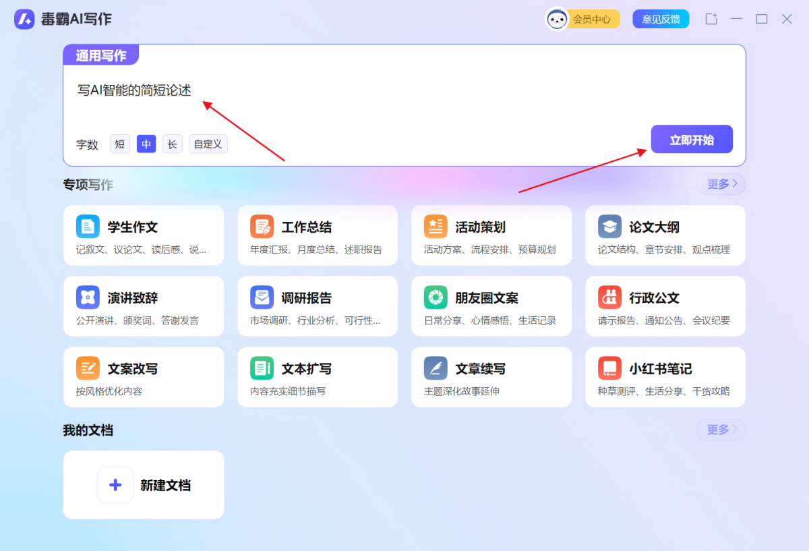Viewport: 809px width, 551px height.
Task: Click description 活动方案、流程安排、预算规划
Action: click(490, 250)
